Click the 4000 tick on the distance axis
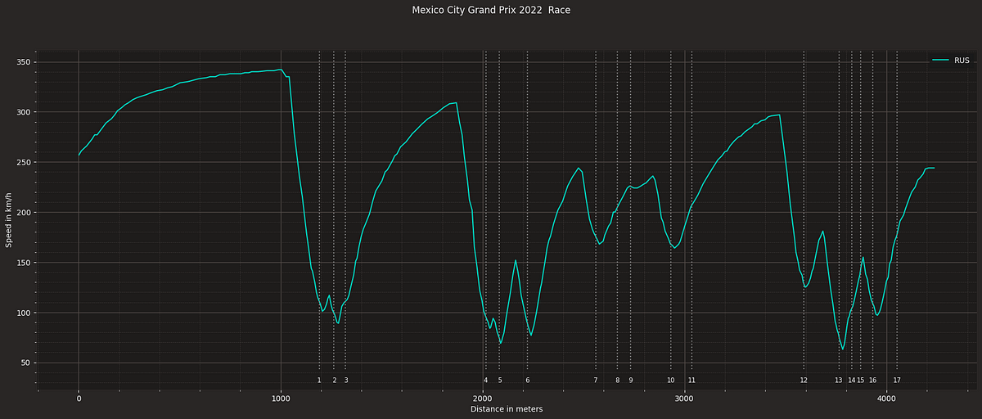Screen dimensions: 982x419 click(887, 399)
